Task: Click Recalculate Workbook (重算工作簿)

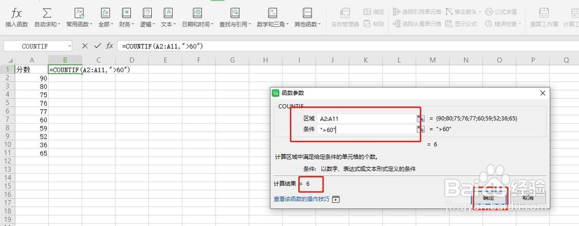Action: pos(544,18)
